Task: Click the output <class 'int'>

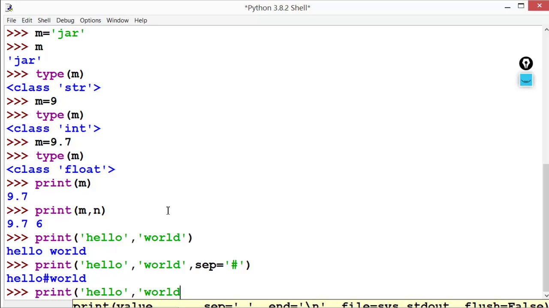Action: (54, 129)
